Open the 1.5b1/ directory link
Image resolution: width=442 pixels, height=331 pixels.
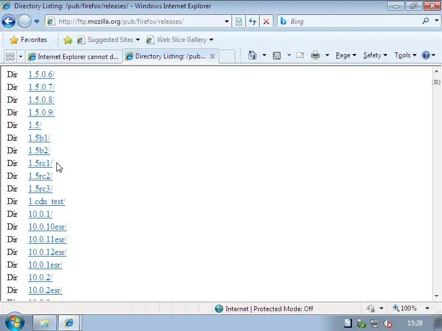point(39,138)
